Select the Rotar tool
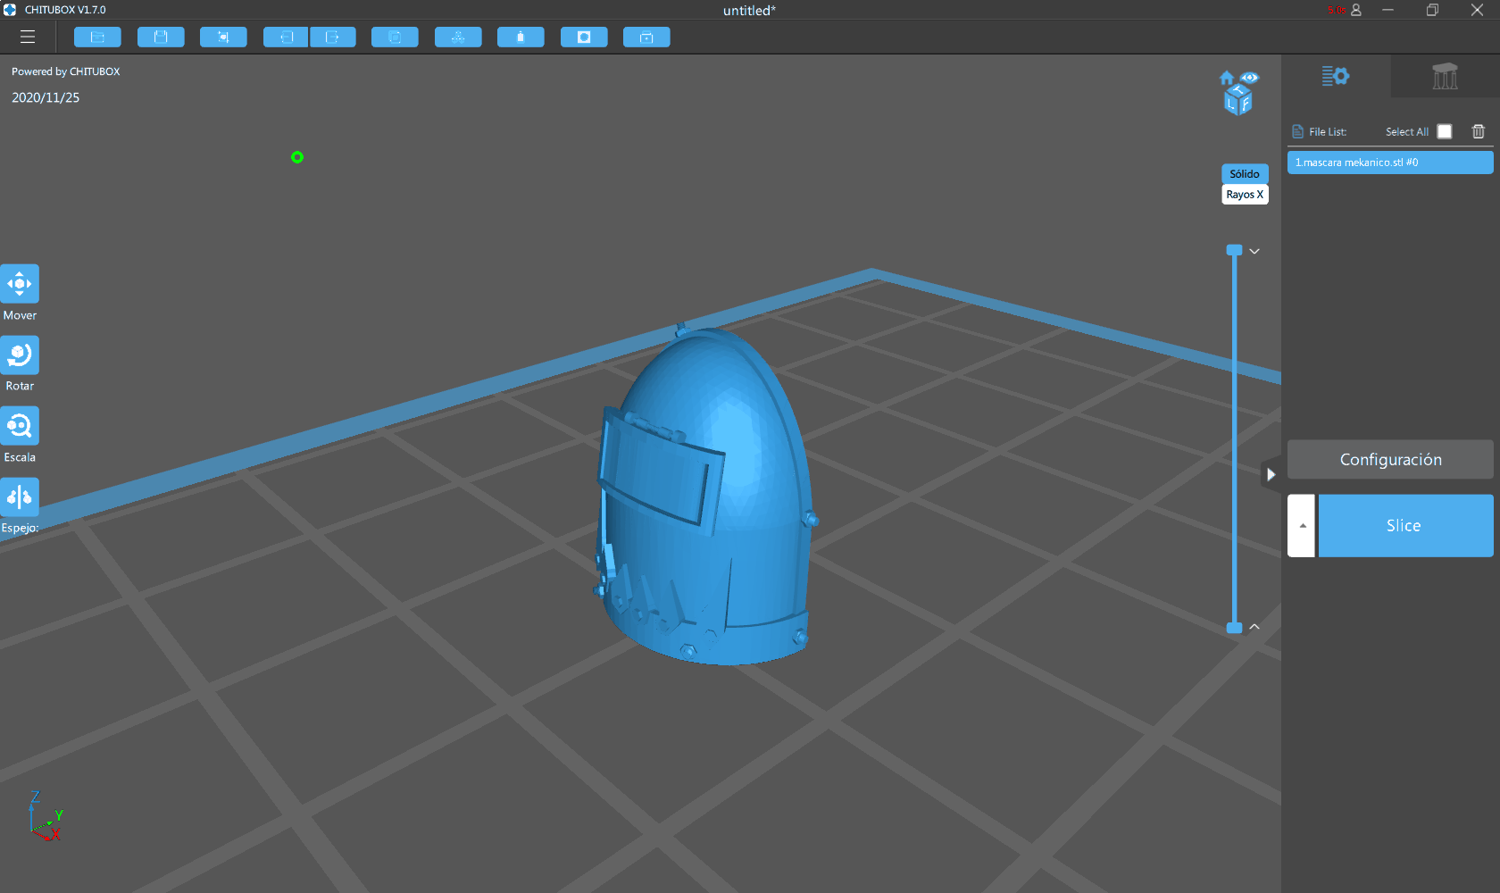Image resolution: width=1500 pixels, height=893 pixels. click(x=20, y=355)
